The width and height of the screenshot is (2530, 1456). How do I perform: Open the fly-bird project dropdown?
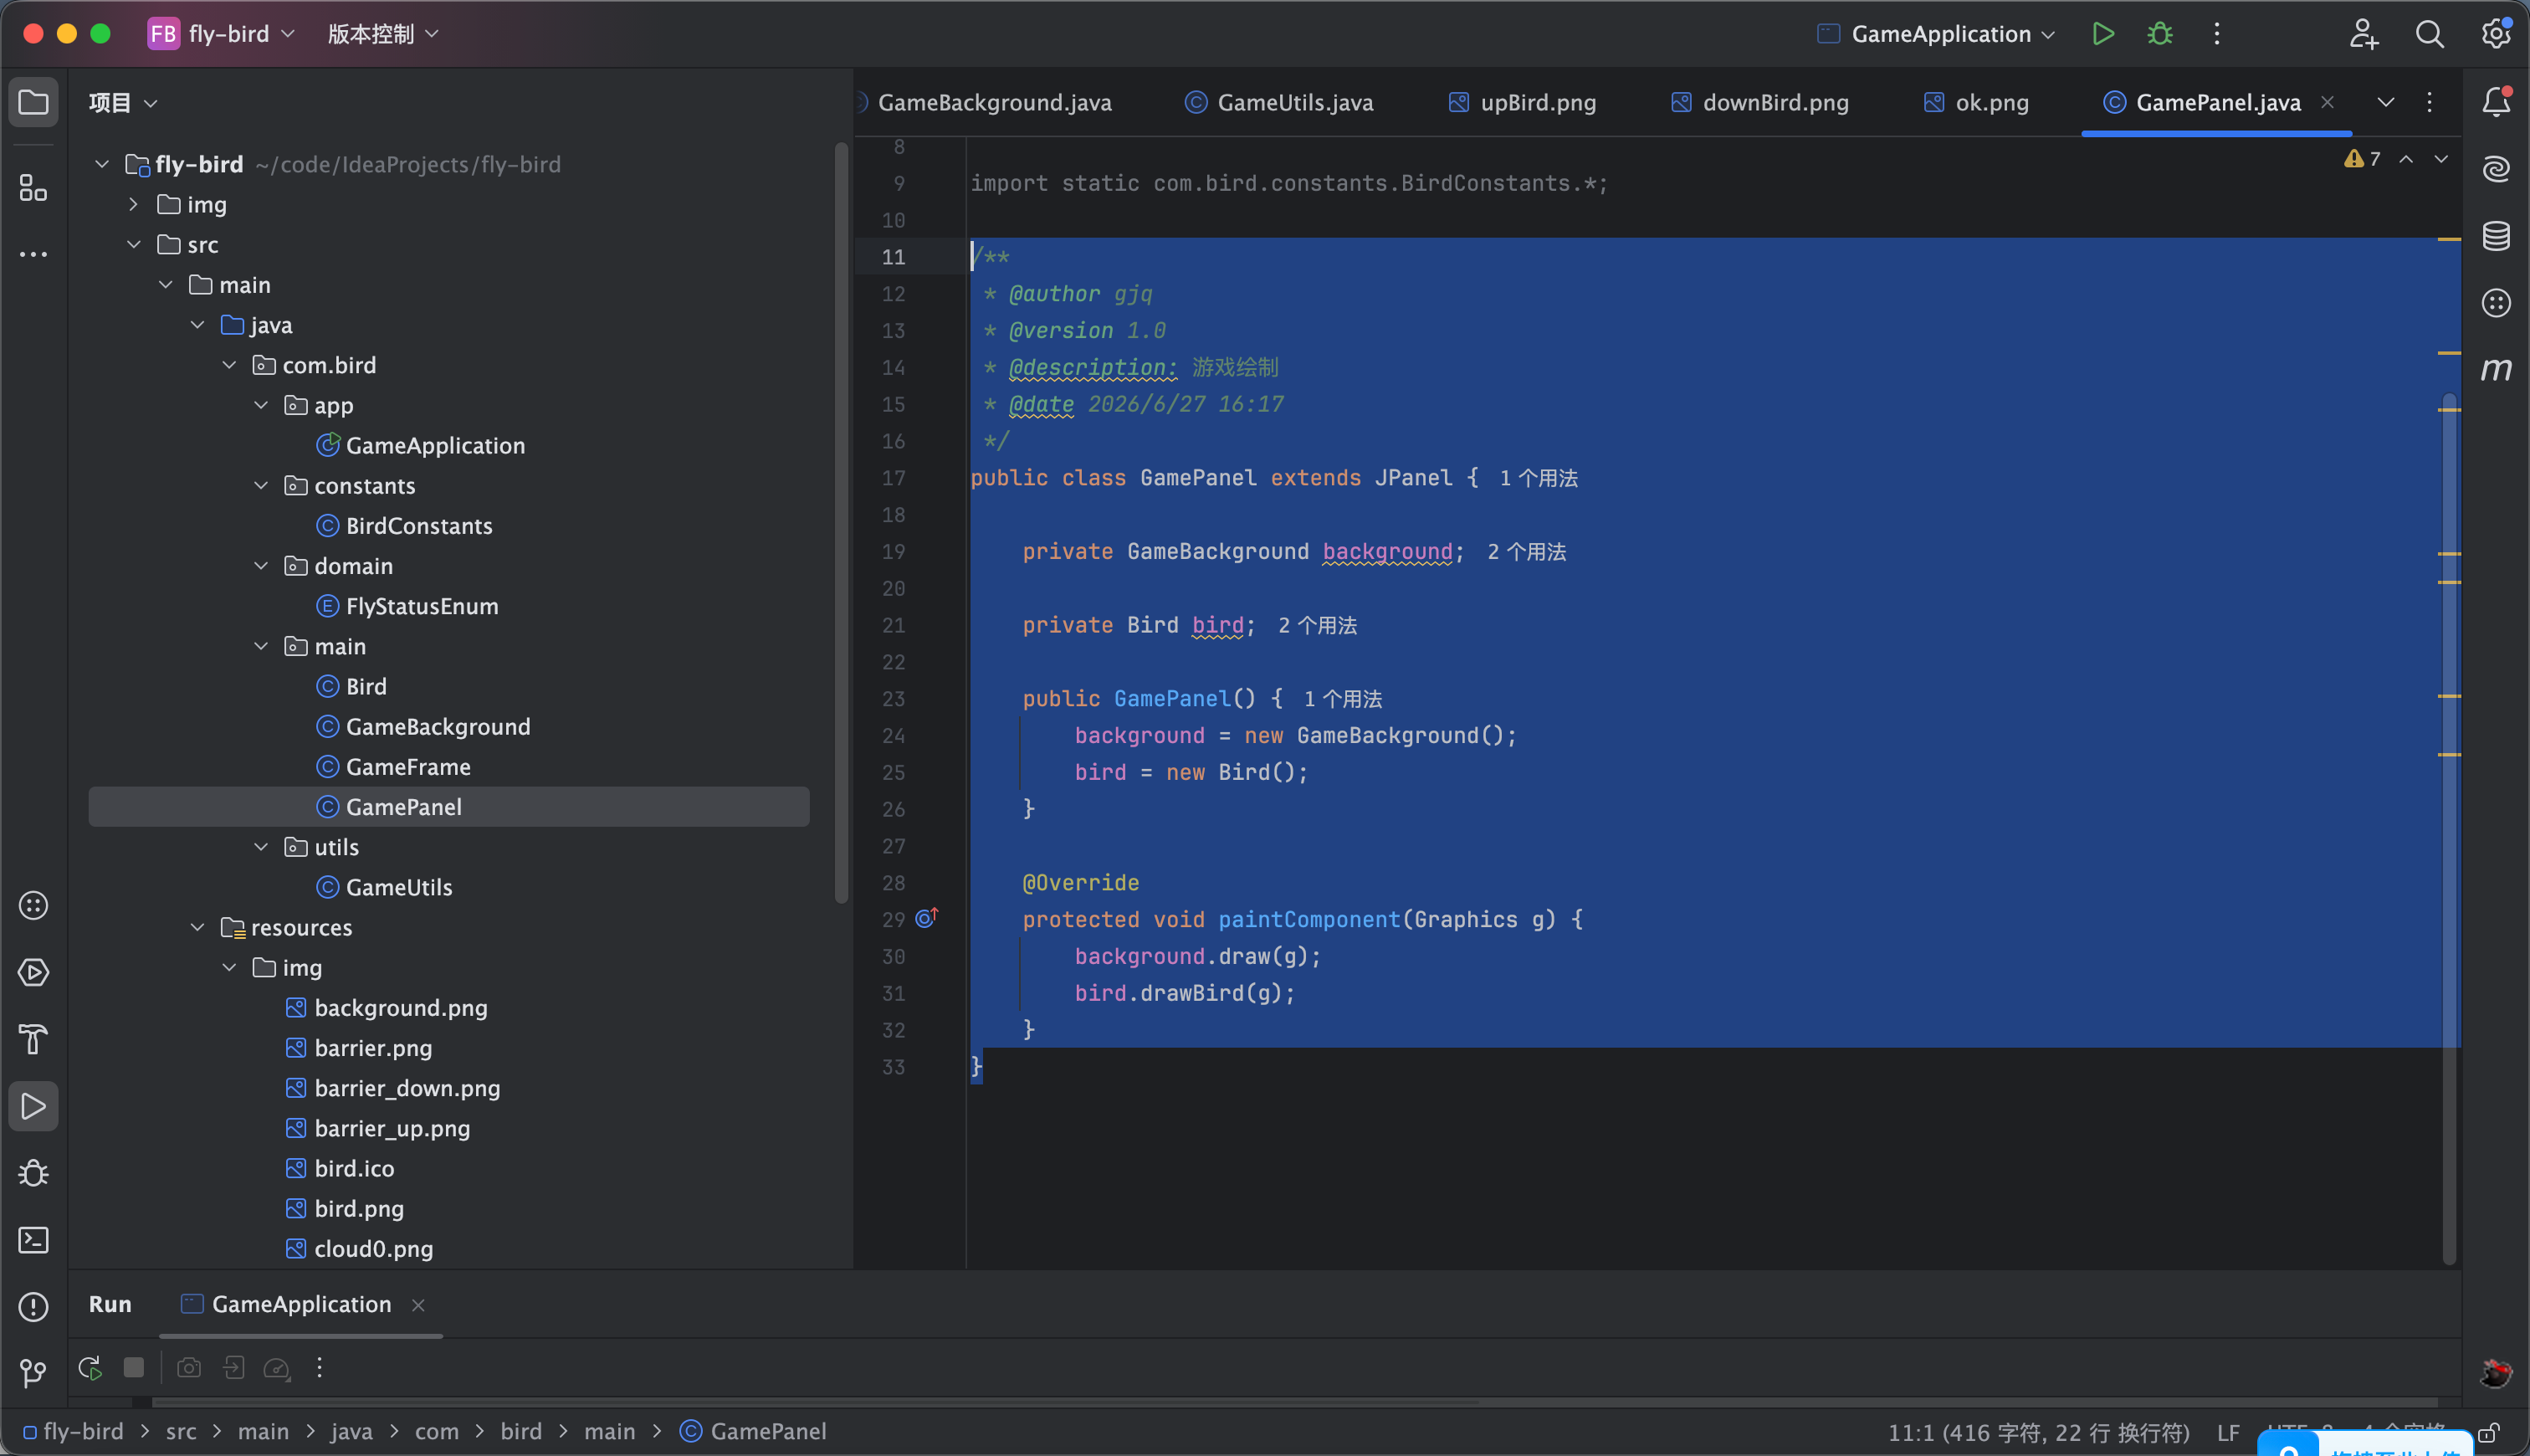[x=221, y=34]
